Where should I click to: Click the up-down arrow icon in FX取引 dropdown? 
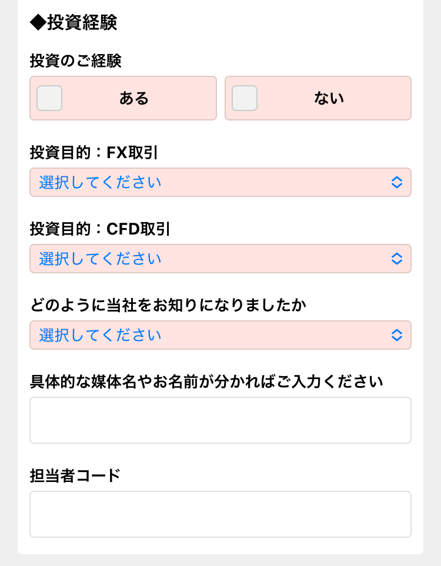click(x=397, y=182)
